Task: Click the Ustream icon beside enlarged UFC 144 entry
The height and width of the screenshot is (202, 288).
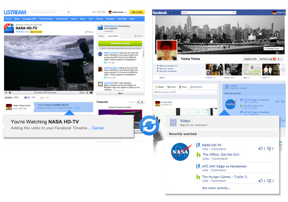Action: pyautogui.click(x=198, y=166)
